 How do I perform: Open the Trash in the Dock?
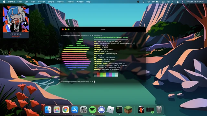point(159,110)
